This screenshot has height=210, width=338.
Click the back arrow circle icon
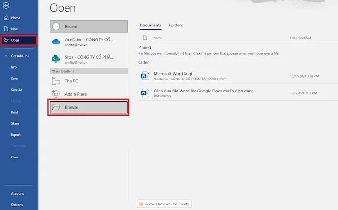(x=6, y=5)
